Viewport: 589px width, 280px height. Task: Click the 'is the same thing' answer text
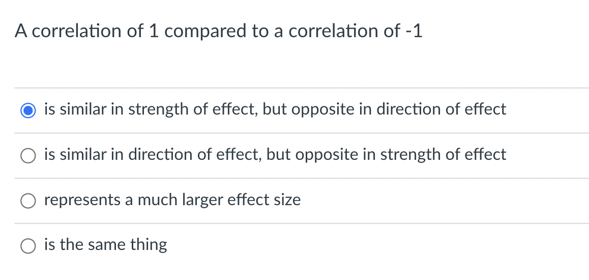click(106, 245)
